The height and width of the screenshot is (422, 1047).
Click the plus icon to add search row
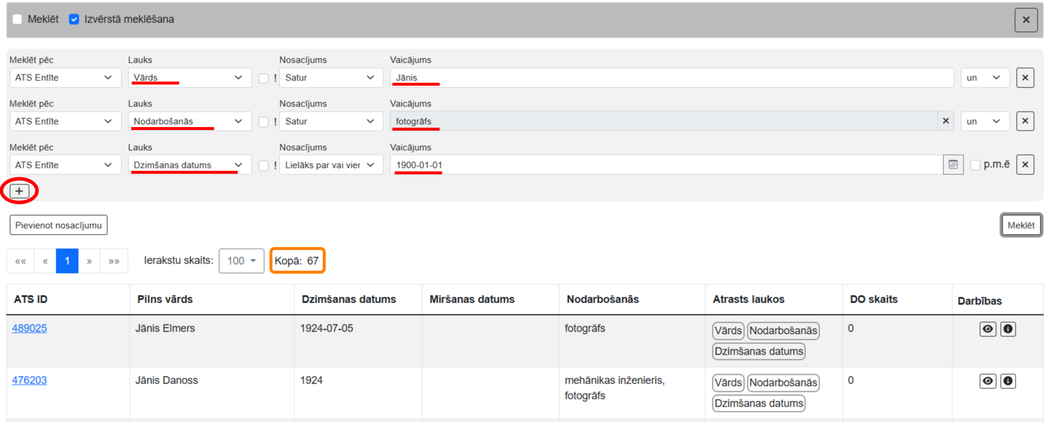[x=19, y=191]
